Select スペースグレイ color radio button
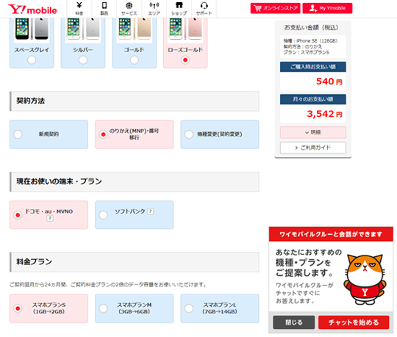 click(x=32, y=60)
